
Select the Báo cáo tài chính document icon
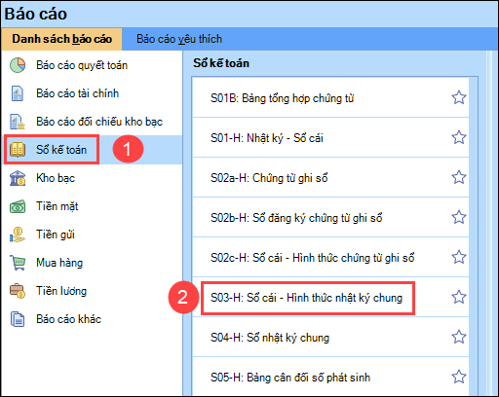click(x=18, y=93)
